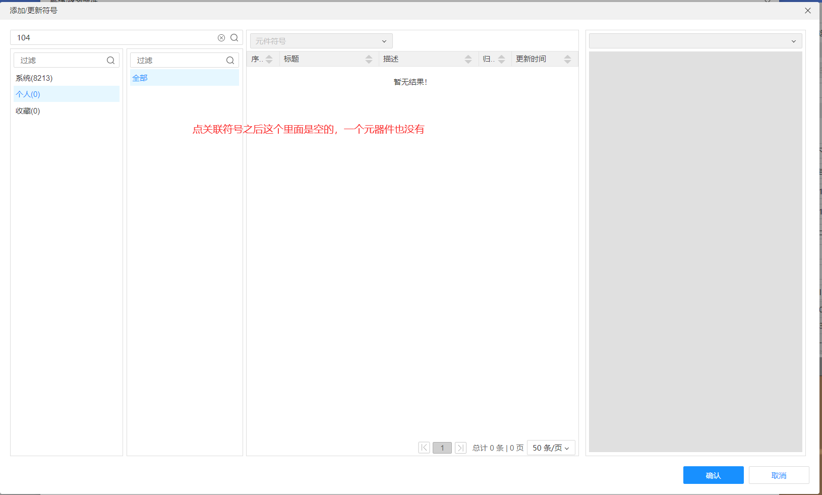This screenshot has height=495, width=822.
Task: Select the 系统(8213) category
Action: pos(34,78)
